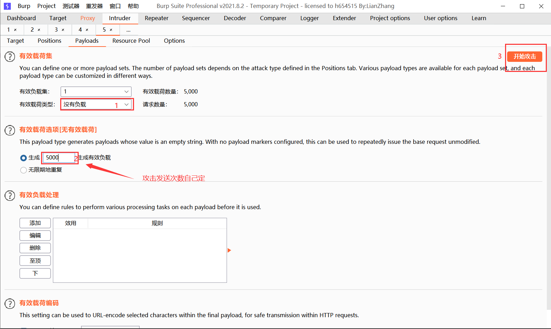Switch to the Intruder tab
The width and height of the screenshot is (551, 329).
120,18
